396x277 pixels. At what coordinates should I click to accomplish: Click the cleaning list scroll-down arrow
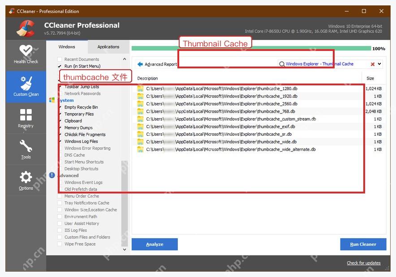point(125,249)
